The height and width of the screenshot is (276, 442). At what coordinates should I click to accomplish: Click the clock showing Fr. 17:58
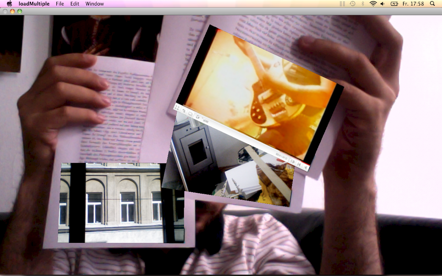pos(413,4)
